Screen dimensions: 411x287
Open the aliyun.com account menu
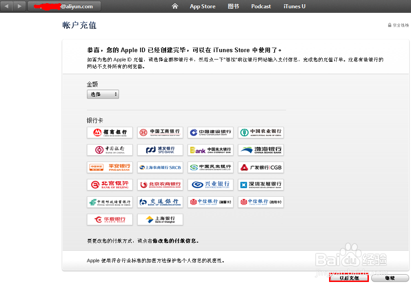click(x=64, y=6)
